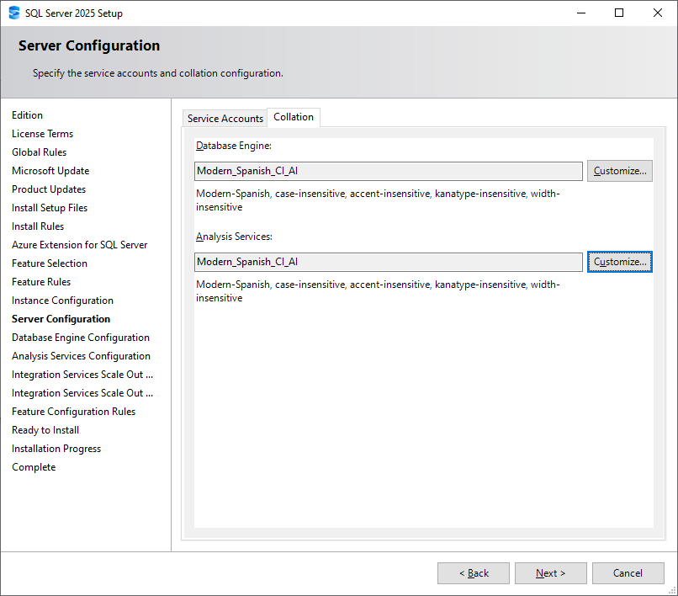Maximize the setup window
This screenshot has height=596, width=678.
click(619, 13)
